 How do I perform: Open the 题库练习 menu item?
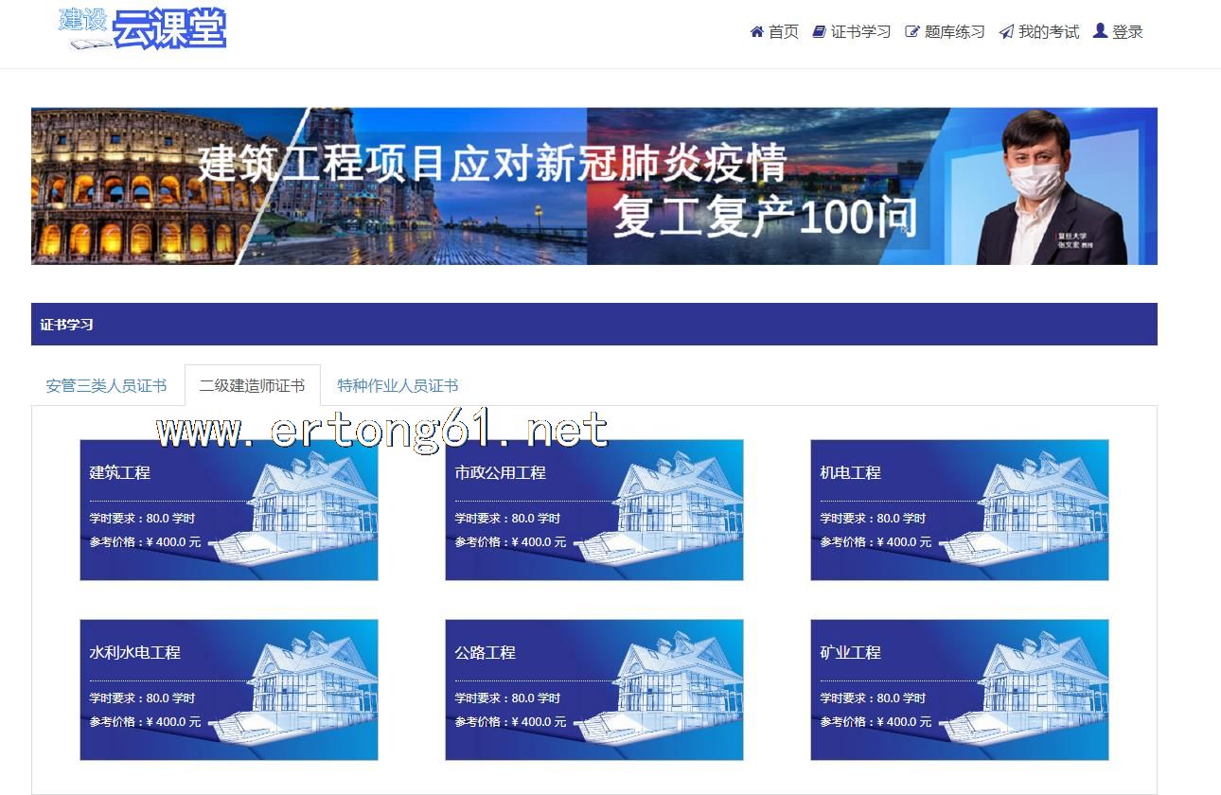pos(954,32)
